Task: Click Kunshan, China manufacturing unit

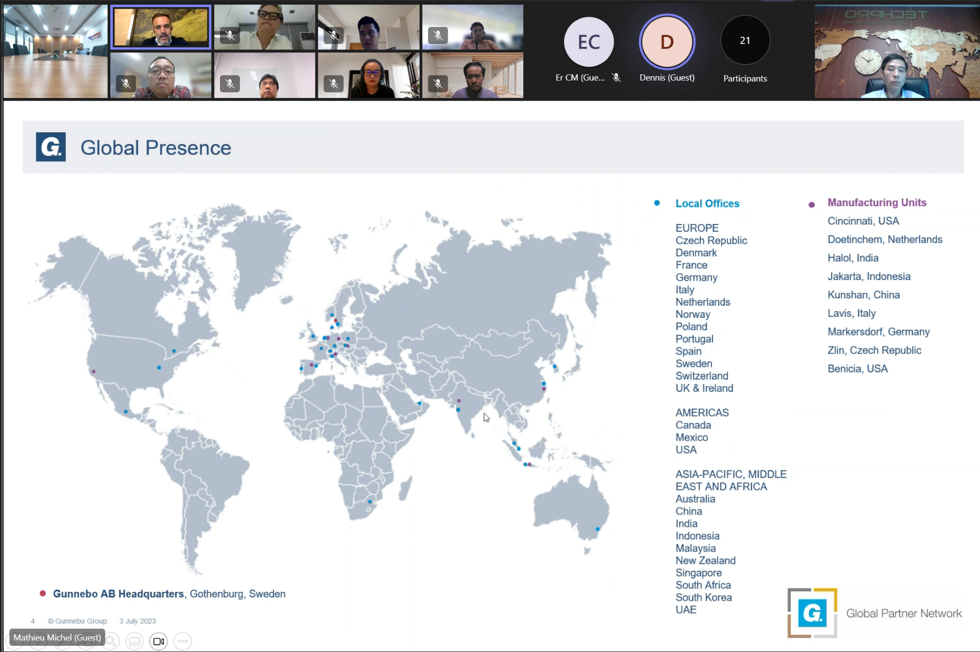Action: [x=863, y=295]
